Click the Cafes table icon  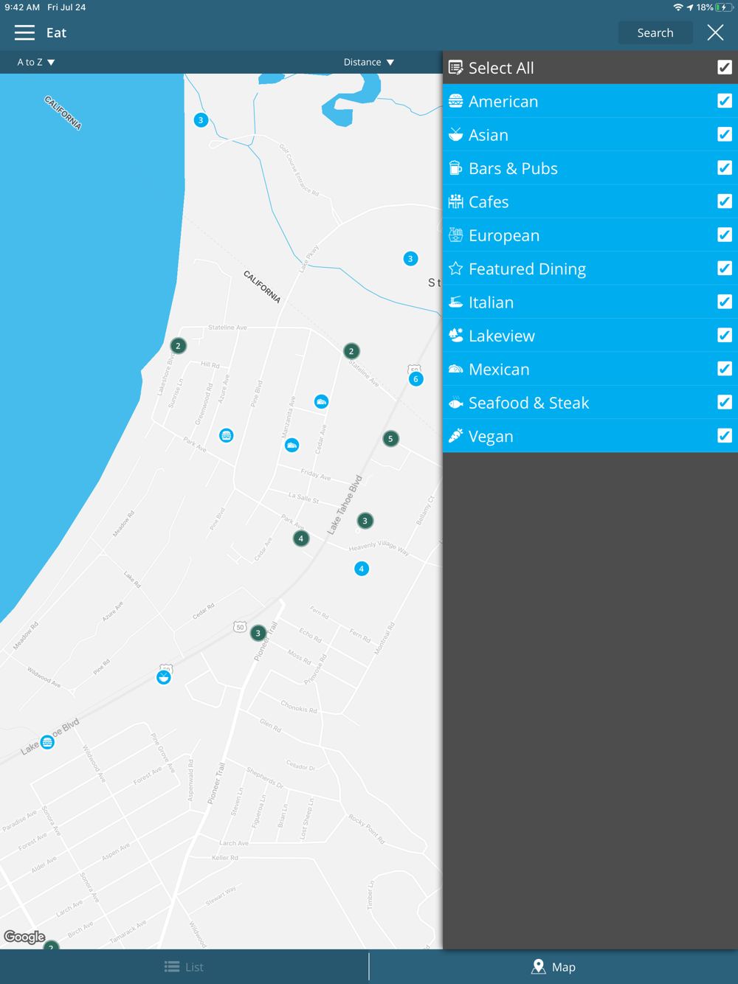(456, 201)
